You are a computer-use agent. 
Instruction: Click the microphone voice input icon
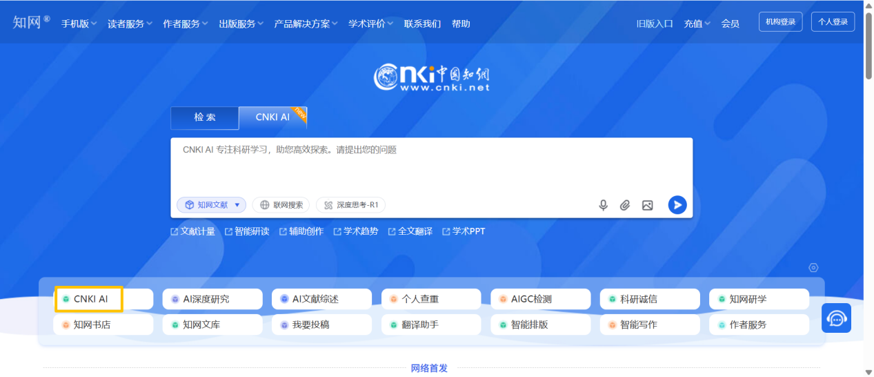tap(603, 205)
